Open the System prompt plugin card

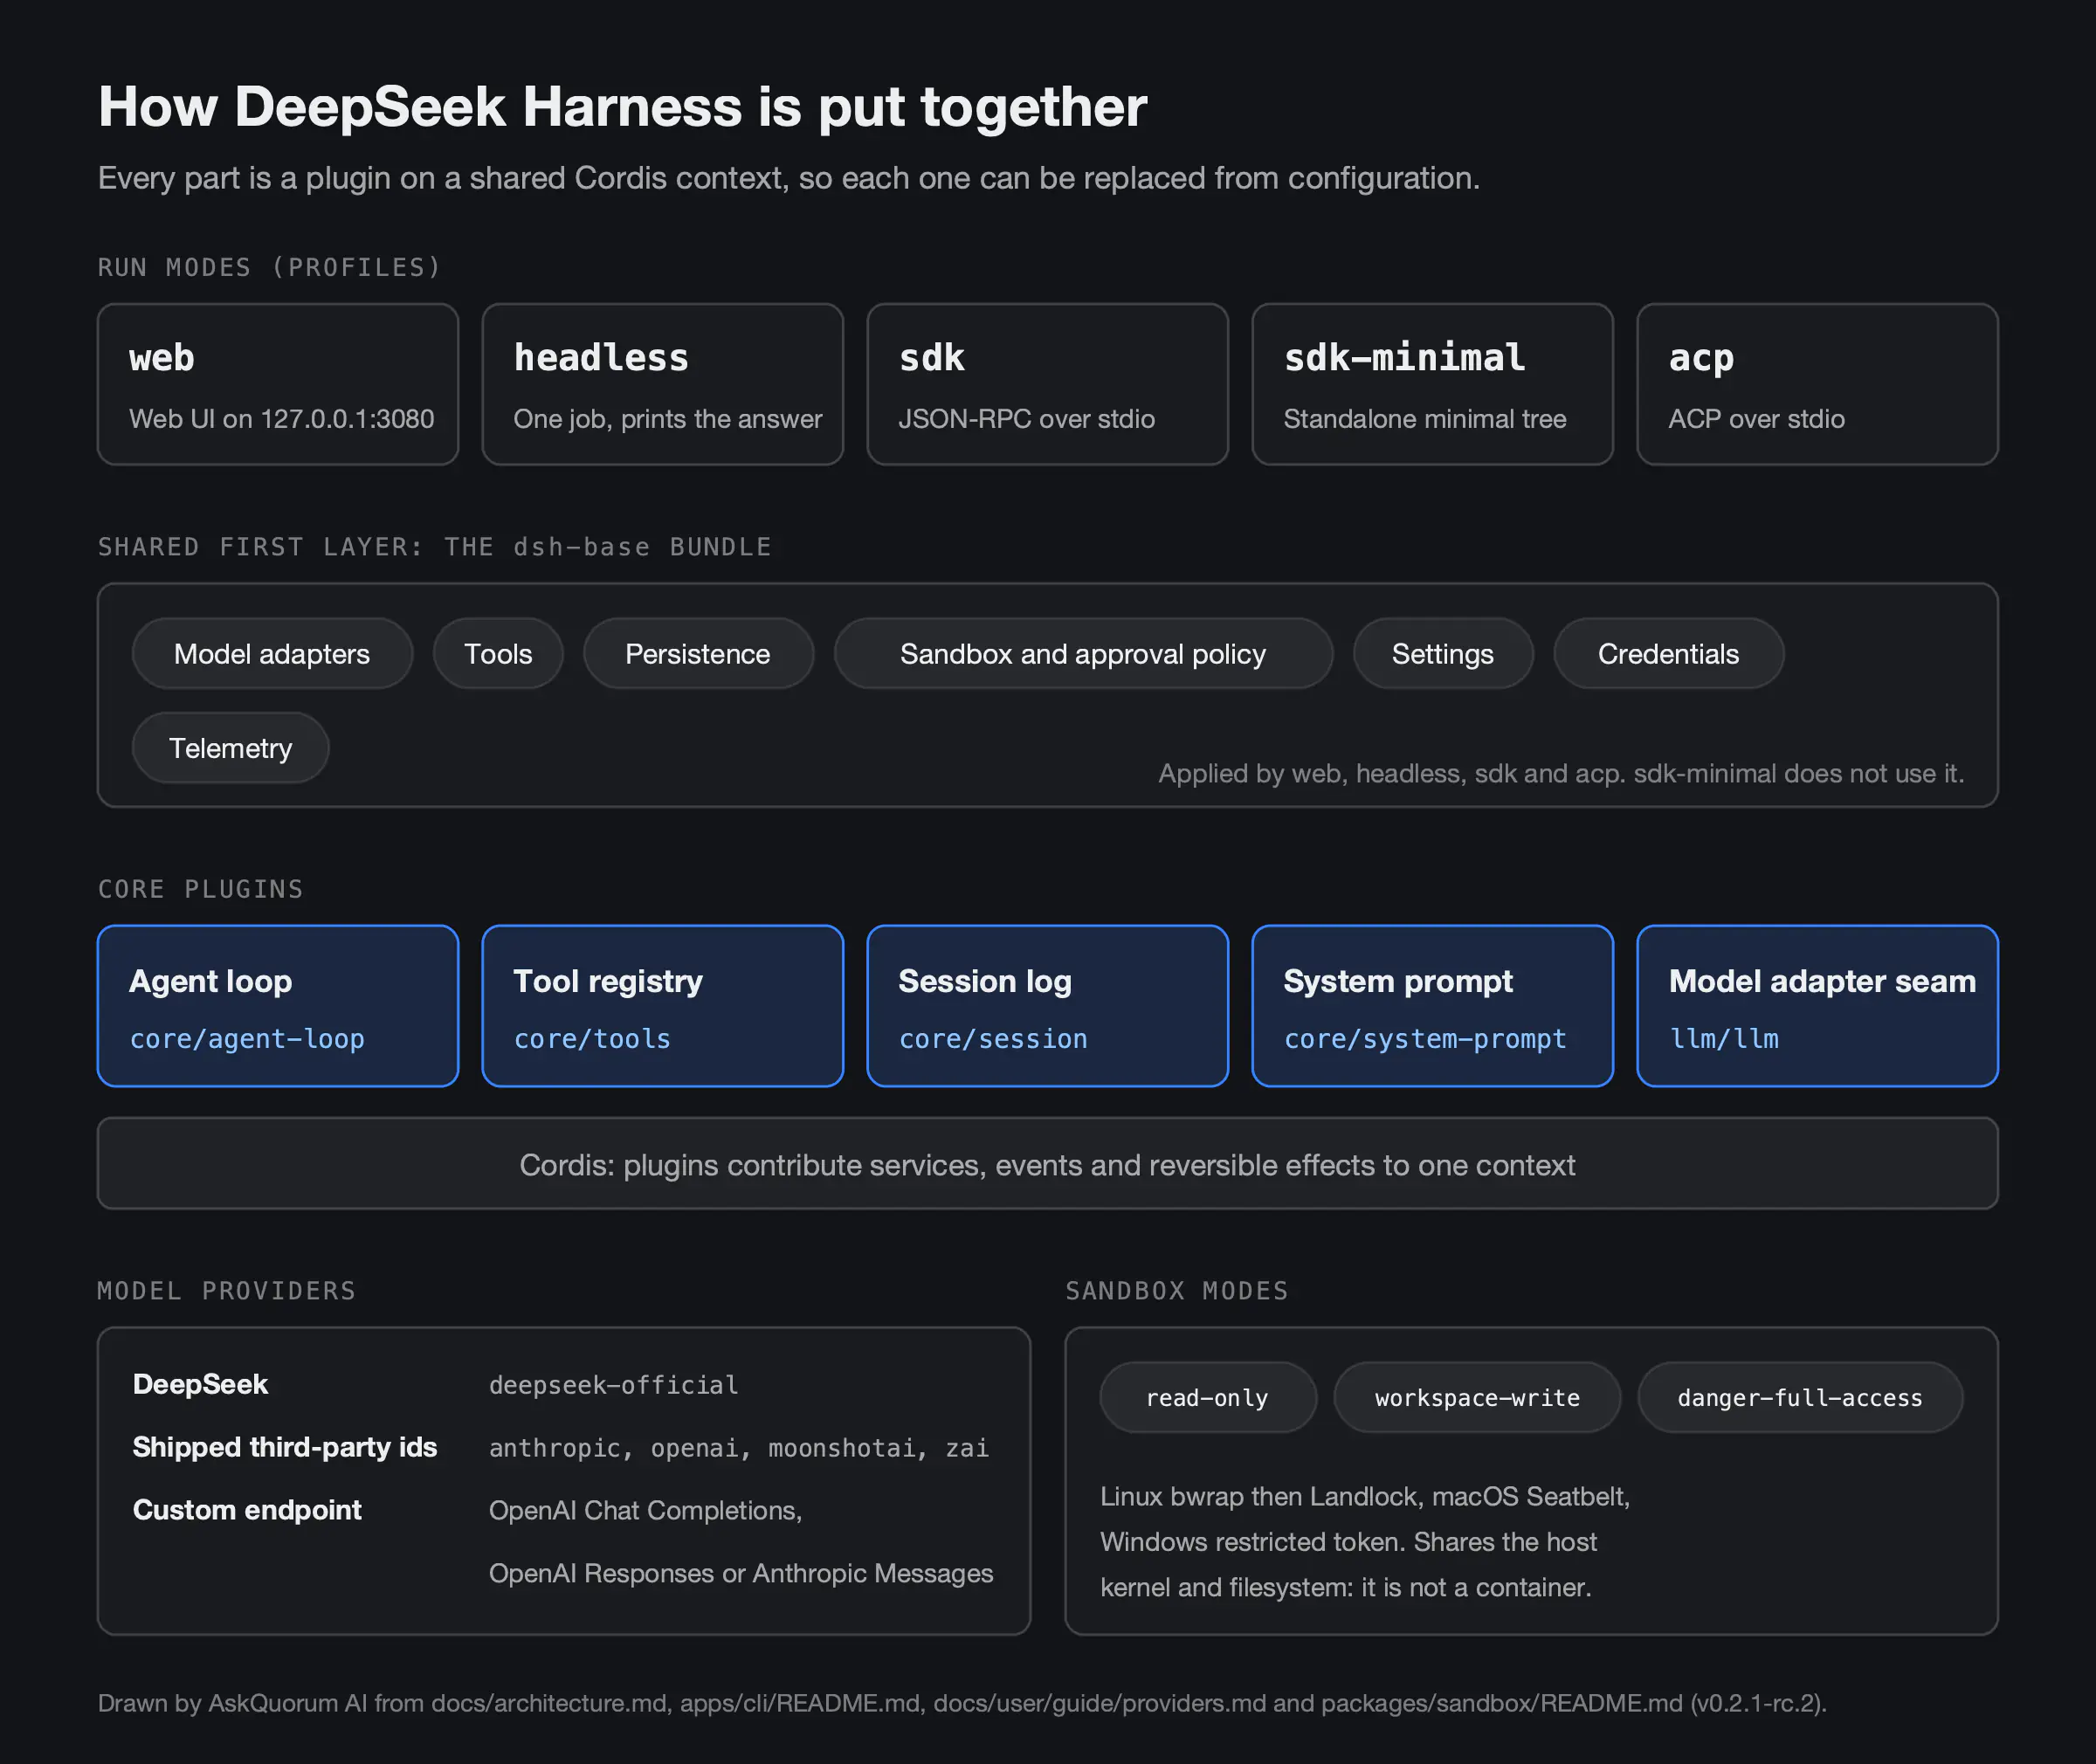[1432, 1006]
